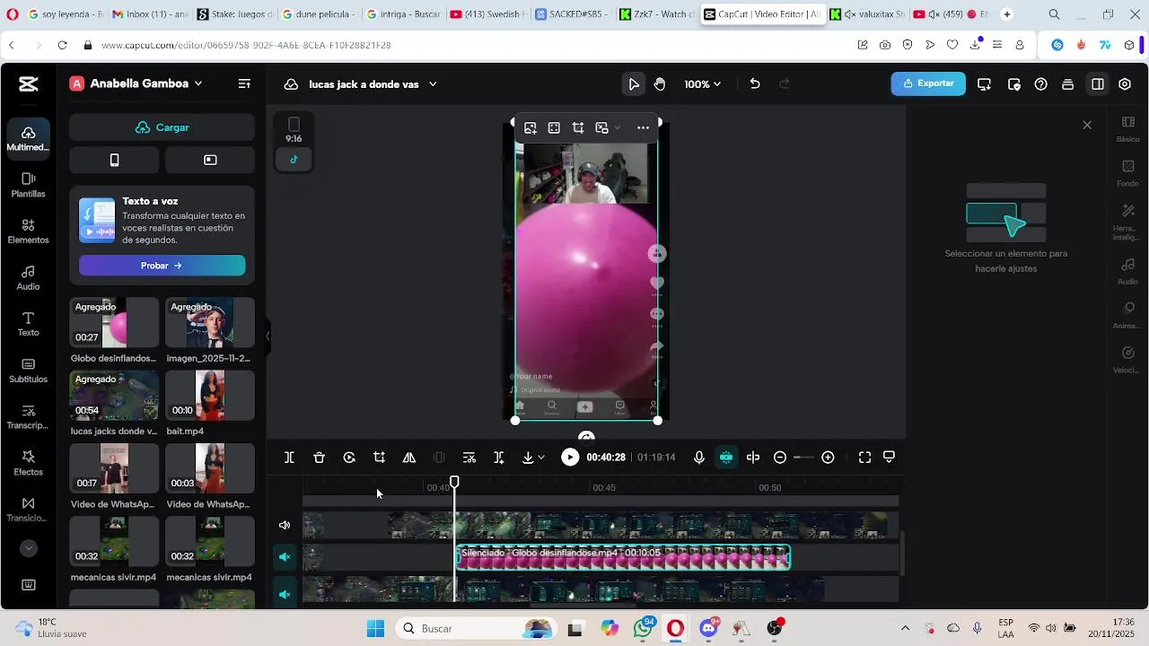
Task: Open the Transiciones panel
Action: 28,510
